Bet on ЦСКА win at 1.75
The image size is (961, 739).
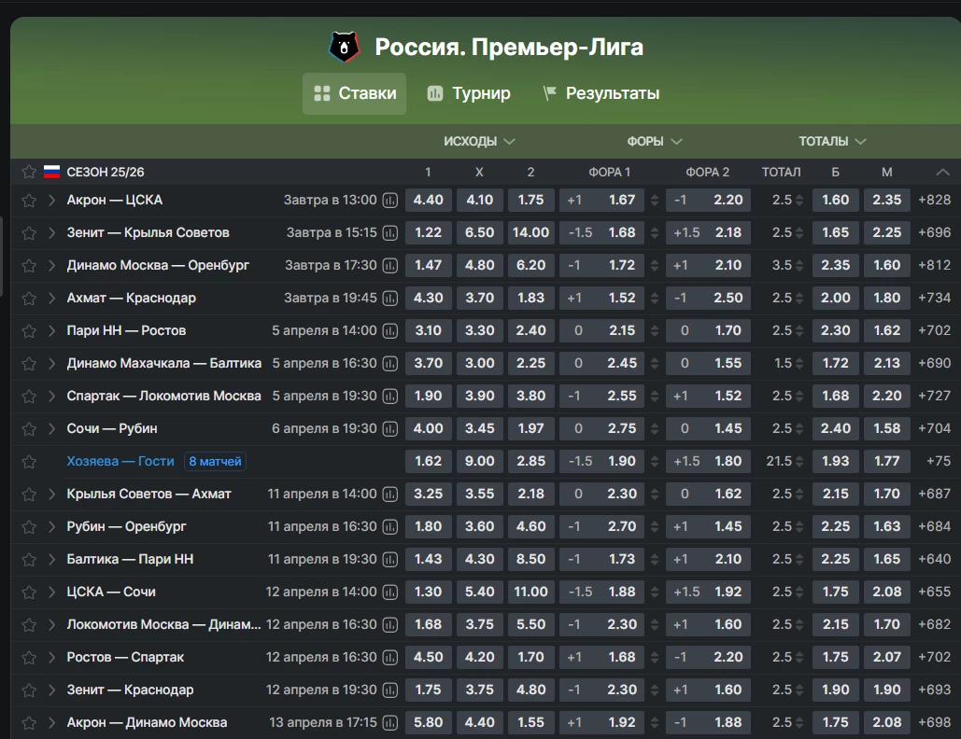[x=530, y=200]
